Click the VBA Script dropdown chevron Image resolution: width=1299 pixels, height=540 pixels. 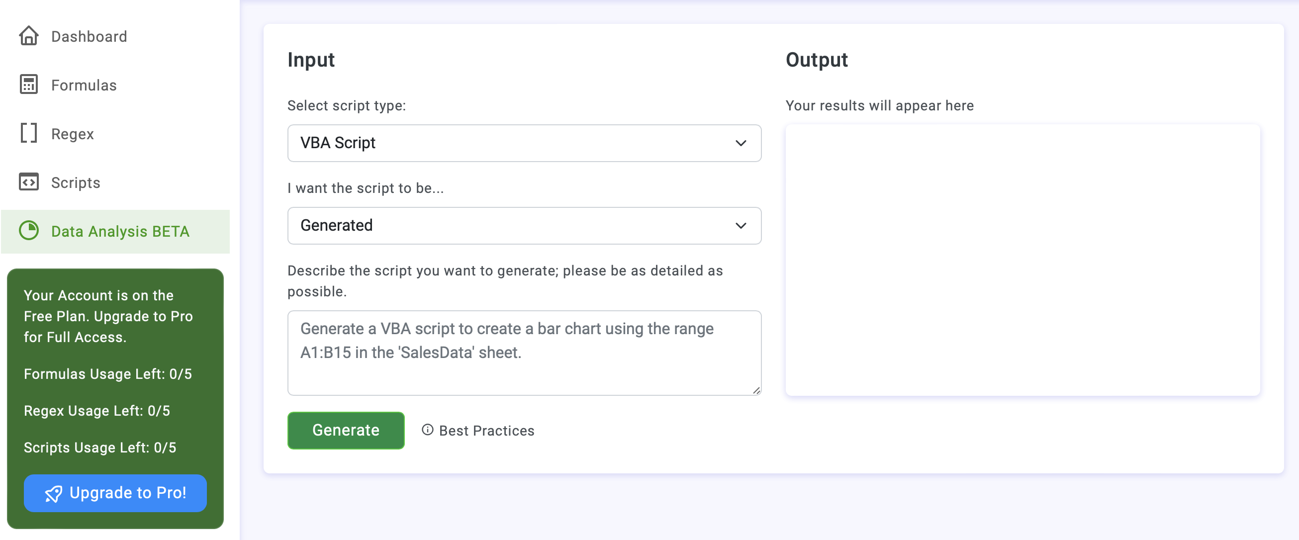tap(741, 143)
